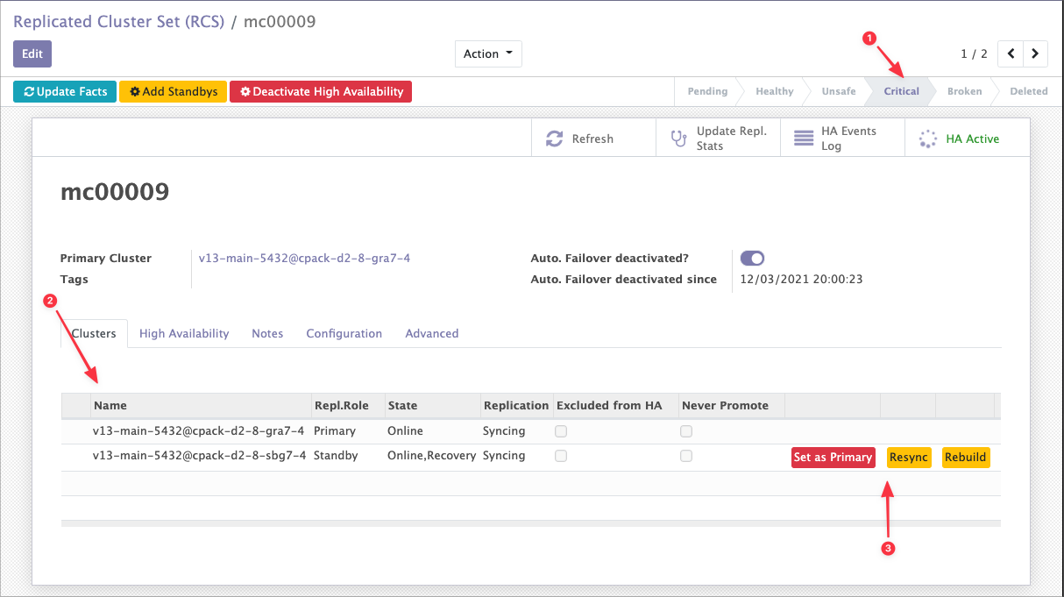Go to the next record arrow
Screen dimensions: 1064x597
tap(1035, 53)
